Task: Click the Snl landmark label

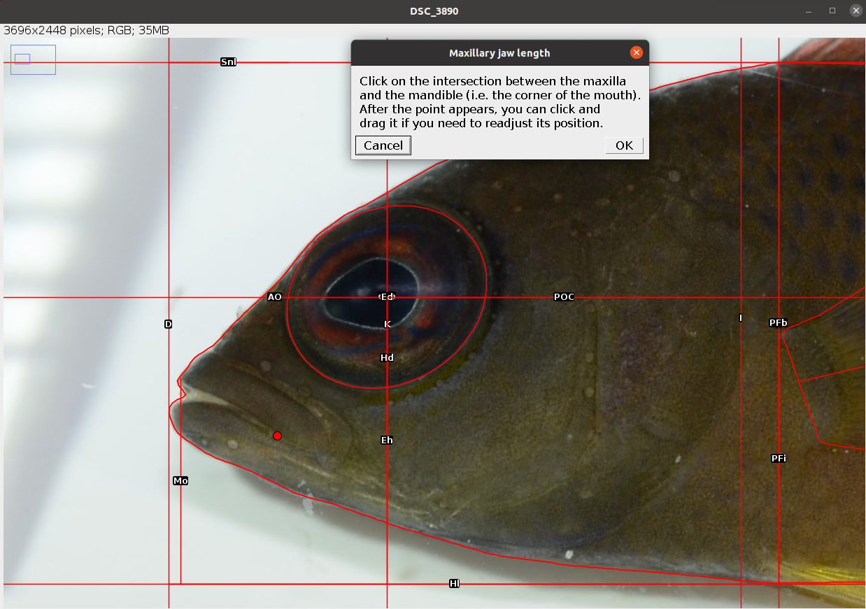Action: click(x=228, y=62)
